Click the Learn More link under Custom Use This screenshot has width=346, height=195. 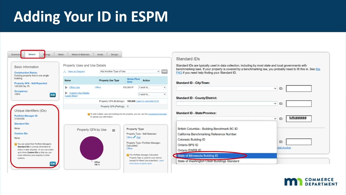(x=71, y=96)
